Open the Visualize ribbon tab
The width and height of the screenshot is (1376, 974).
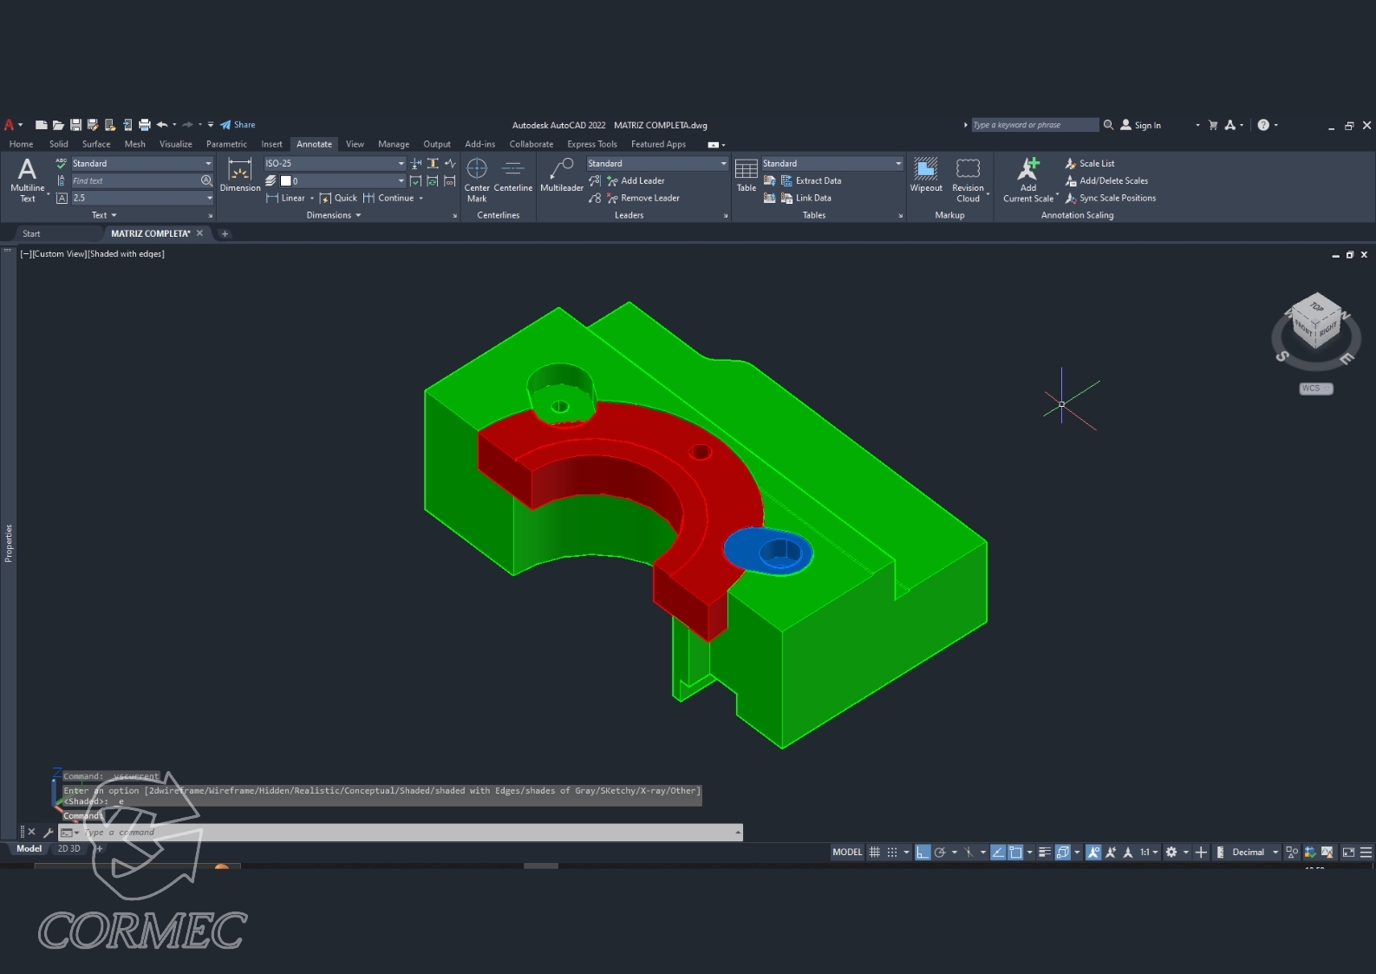(x=175, y=144)
